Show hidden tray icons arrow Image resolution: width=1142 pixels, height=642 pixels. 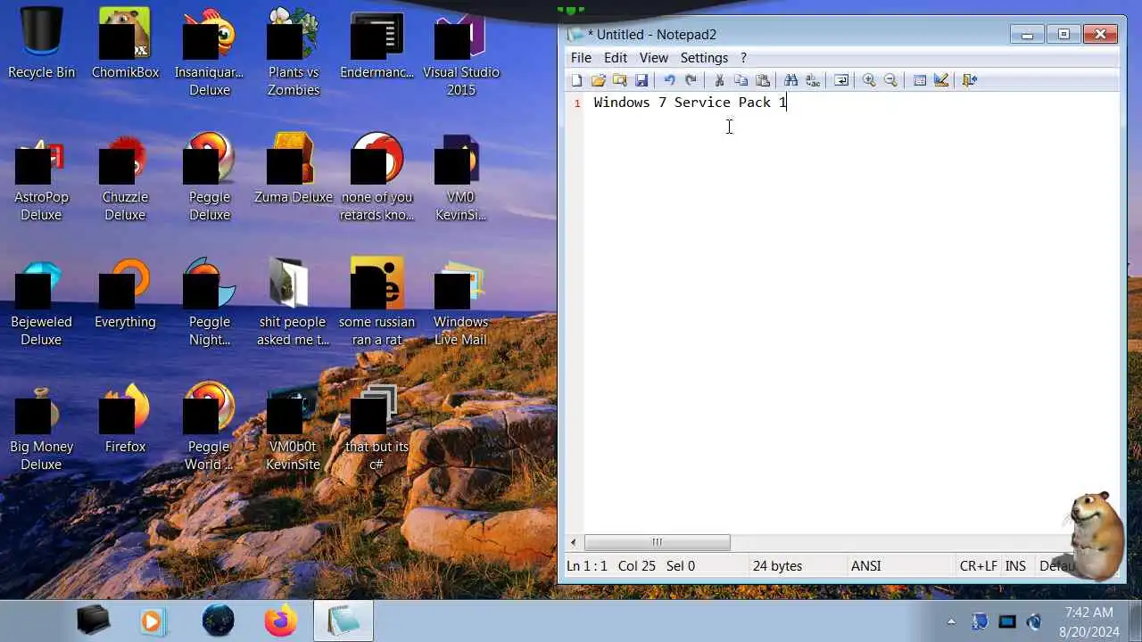(951, 621)
